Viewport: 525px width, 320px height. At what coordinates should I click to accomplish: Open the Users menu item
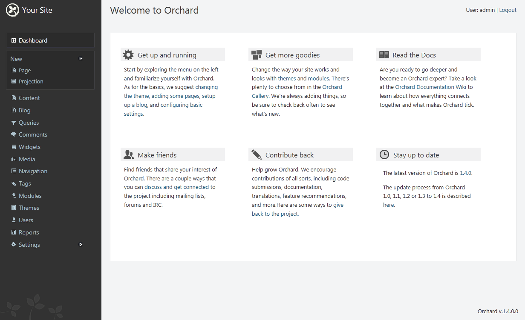point(26,220)
